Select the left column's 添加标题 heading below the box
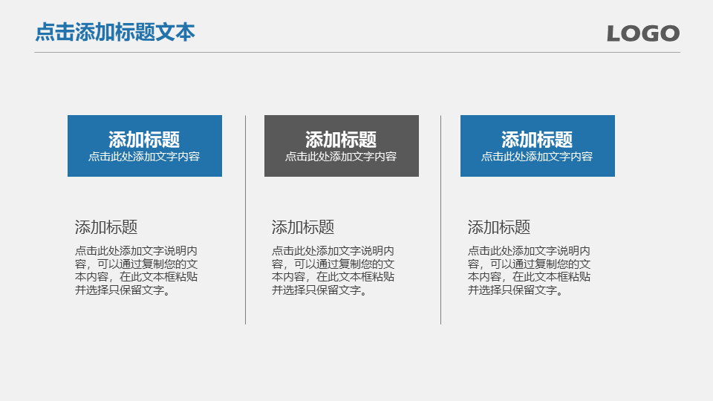The height and width of the screenshot is (401, 713). (106, 227)
